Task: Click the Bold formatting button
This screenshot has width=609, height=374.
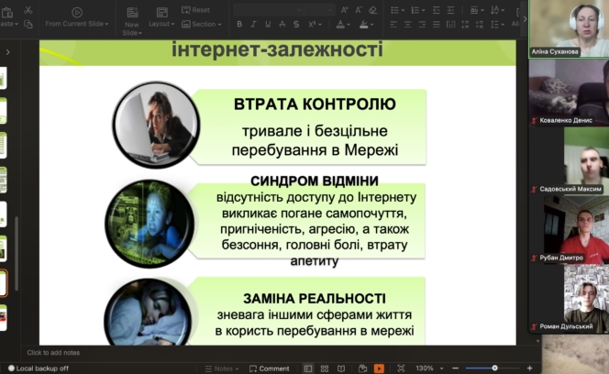Action: [239, 24]
